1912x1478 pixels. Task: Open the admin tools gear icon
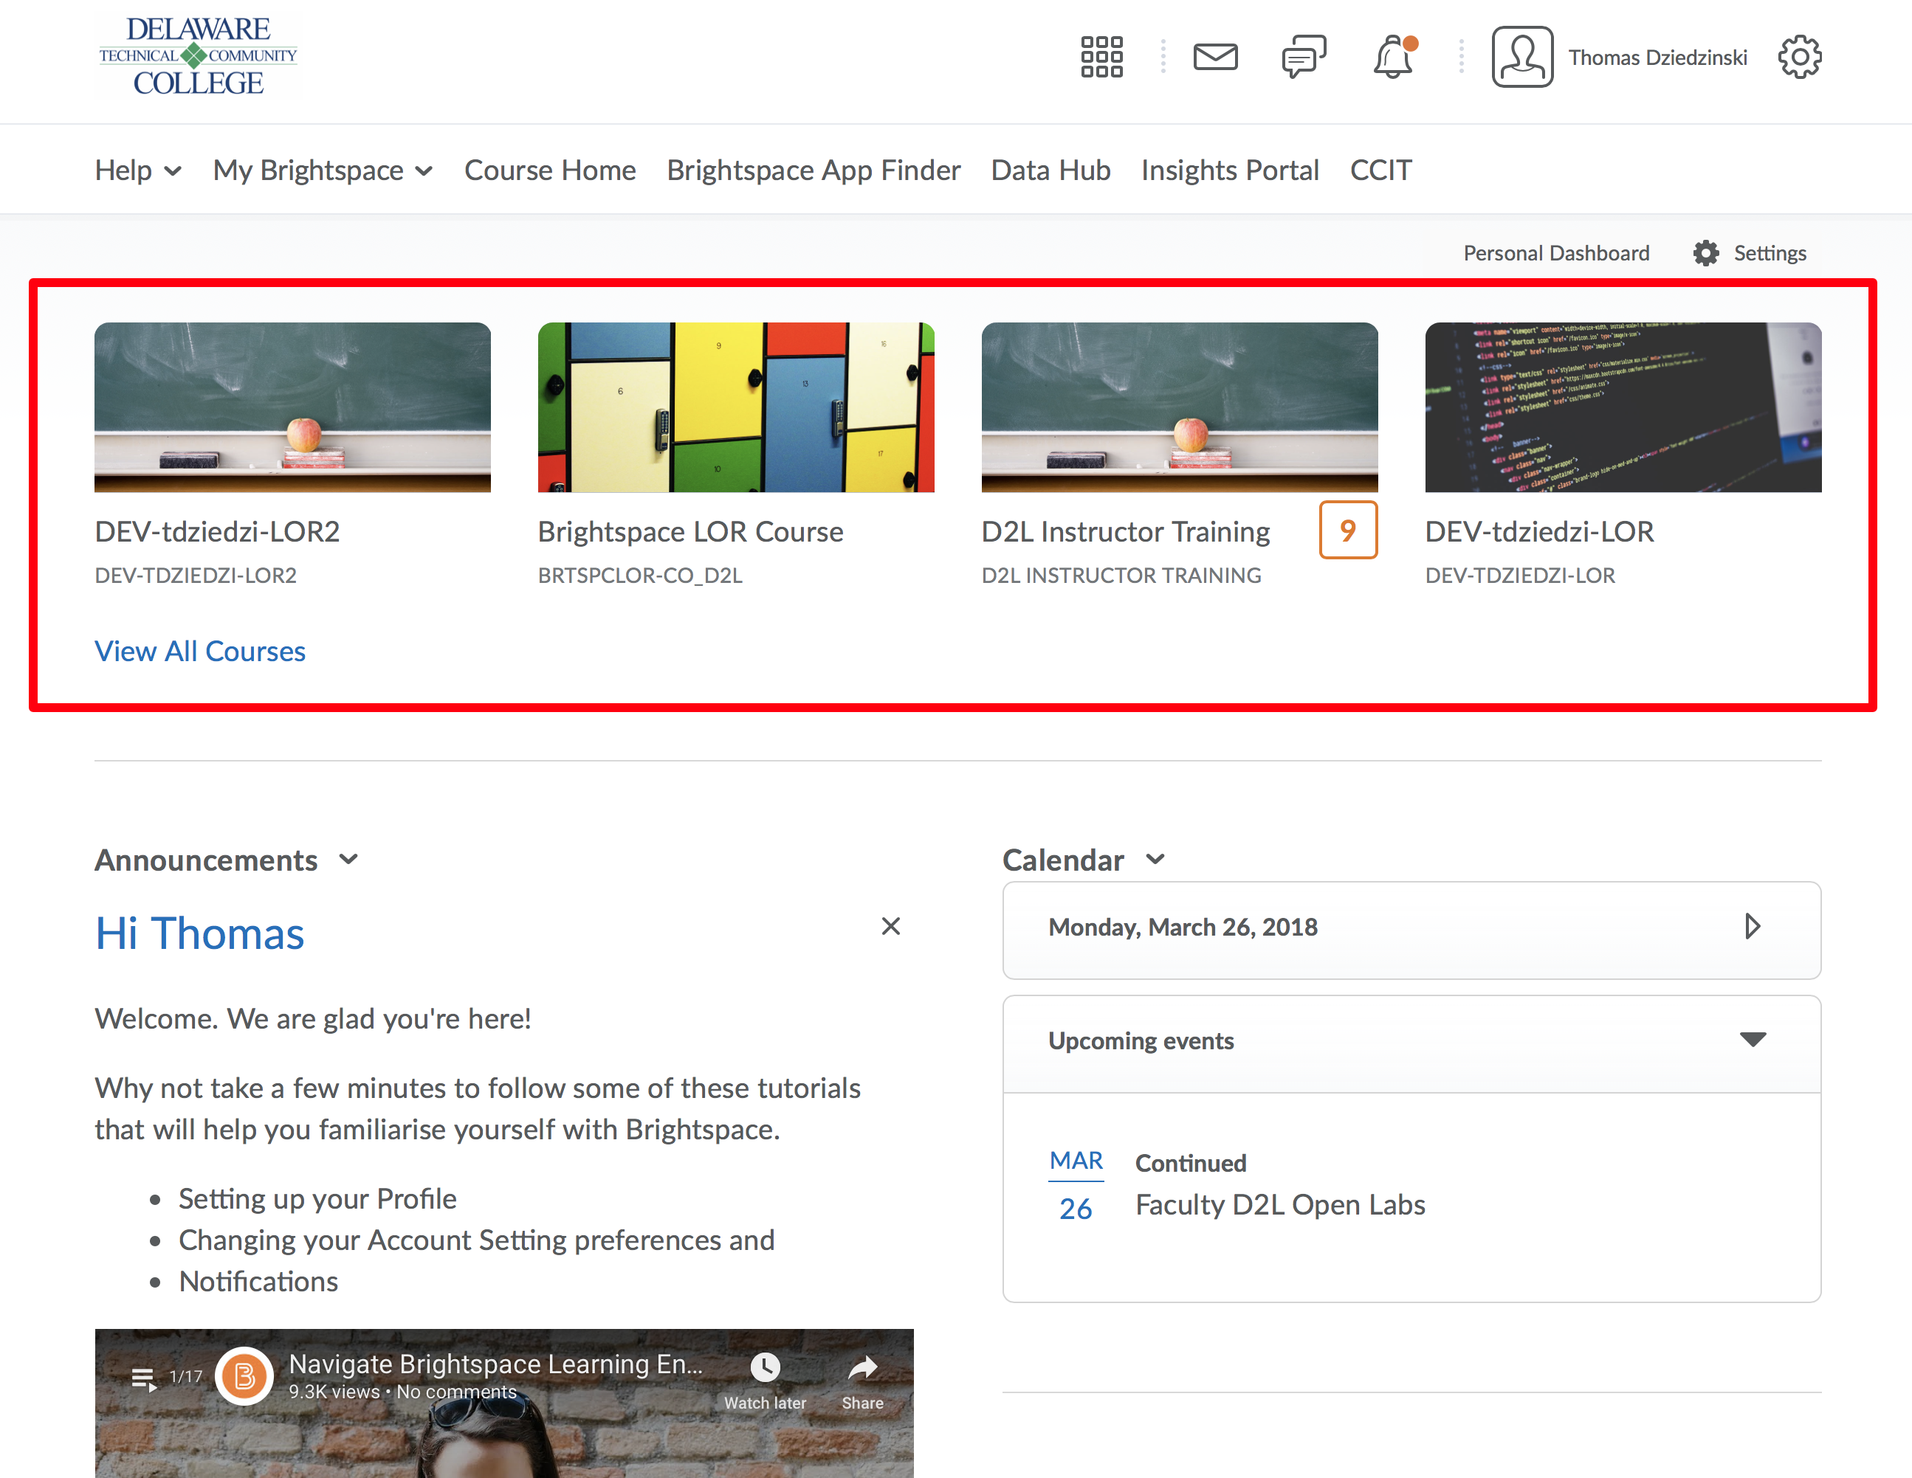pyautogui.click(x=1799, y=57)
